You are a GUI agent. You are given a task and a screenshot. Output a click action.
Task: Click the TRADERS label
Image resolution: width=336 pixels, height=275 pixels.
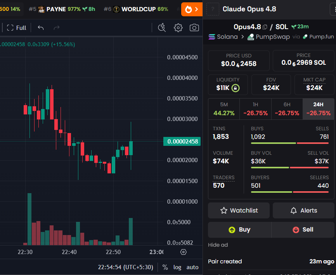point(224,178)
